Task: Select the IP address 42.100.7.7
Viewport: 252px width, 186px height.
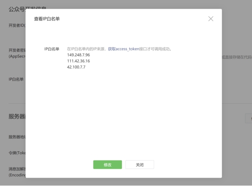Action: 76,67
